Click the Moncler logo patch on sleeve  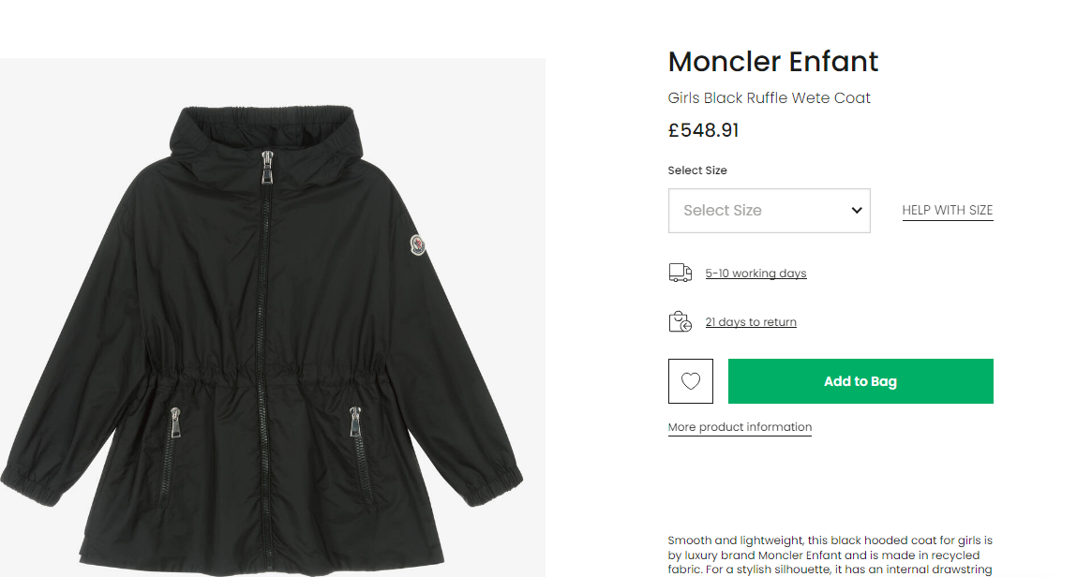pos(418,244)
